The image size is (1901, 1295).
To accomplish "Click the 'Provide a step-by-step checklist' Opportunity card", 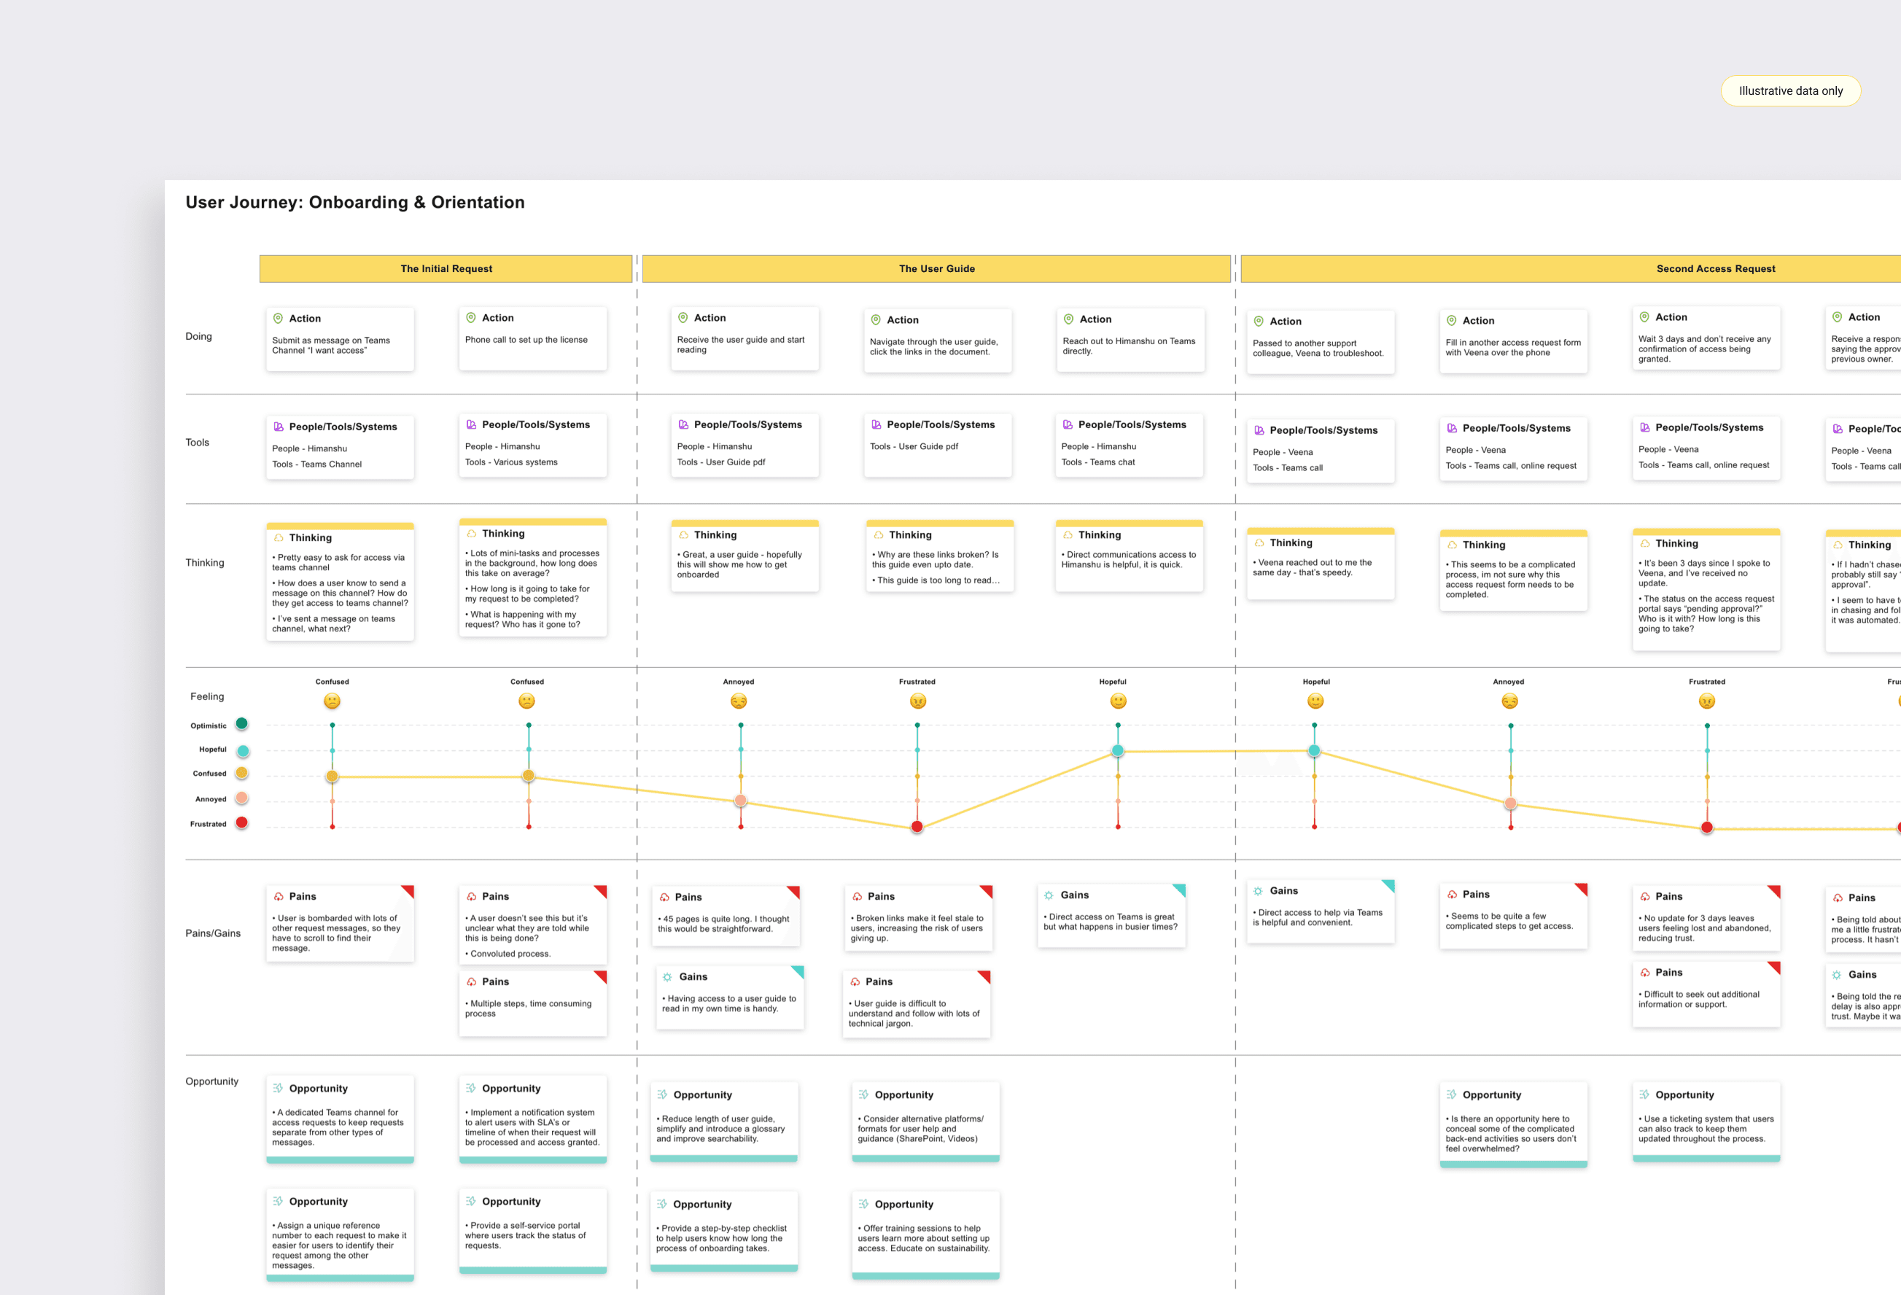I will tap(724, 1232).
